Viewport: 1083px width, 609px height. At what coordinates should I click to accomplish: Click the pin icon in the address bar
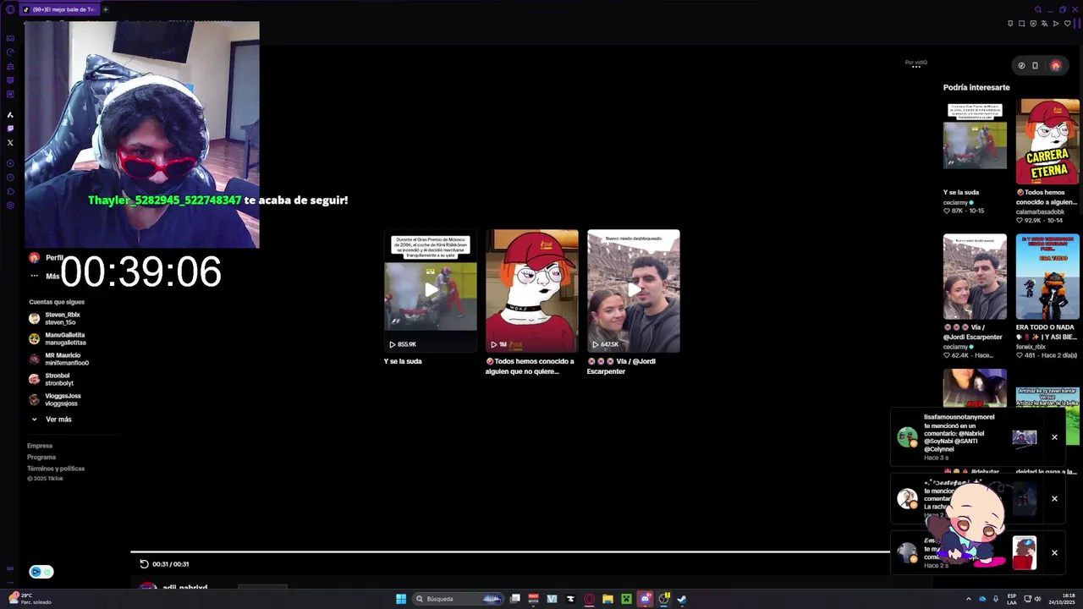tap(1010, 24)
